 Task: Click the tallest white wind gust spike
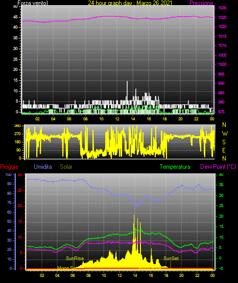127,90
